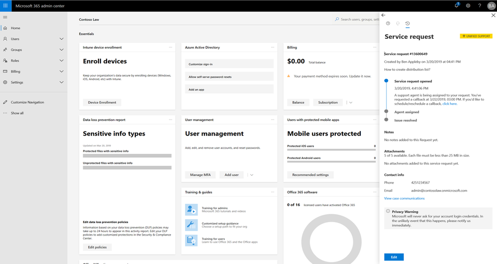Select Show all in the sidebar

pos(17,113)
